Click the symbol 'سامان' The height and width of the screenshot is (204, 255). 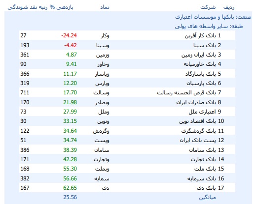(x=102, y=150)
